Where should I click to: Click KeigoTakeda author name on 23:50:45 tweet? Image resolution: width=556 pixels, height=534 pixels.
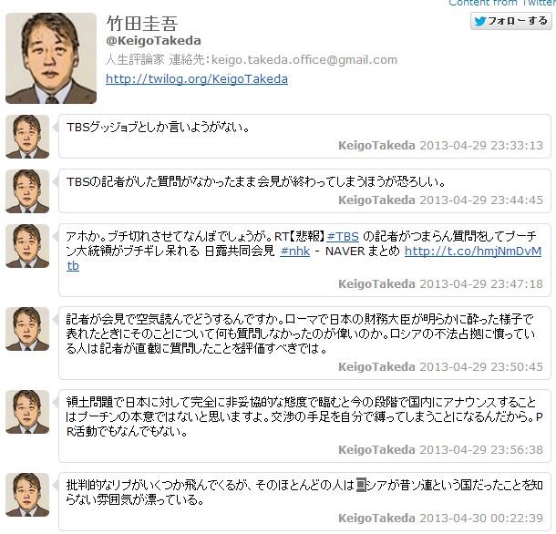(376, 367)
